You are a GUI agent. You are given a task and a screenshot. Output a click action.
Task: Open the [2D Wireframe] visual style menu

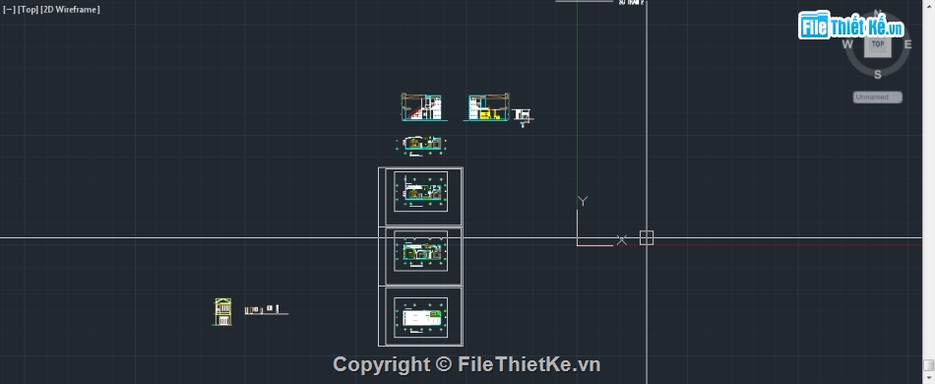pyautogui.click(x=70, y=10)
